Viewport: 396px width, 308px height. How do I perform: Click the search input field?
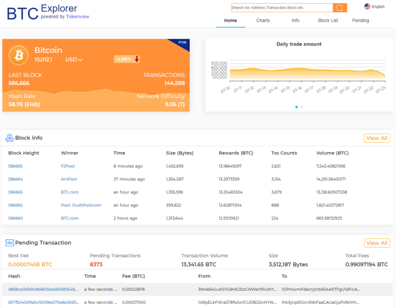click(x=282, y=8)
